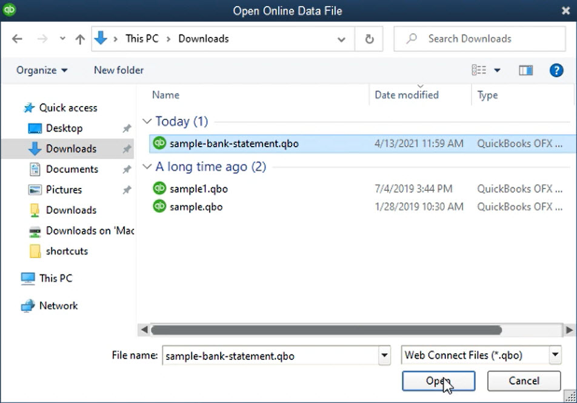Viewport: 577px width, 403px height.
Task: Open Help with the question mark icon
Action: 556,70
